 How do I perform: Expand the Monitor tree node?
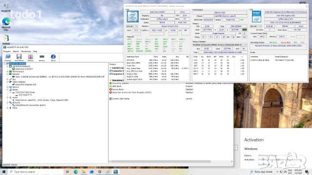tap(7, 87)
